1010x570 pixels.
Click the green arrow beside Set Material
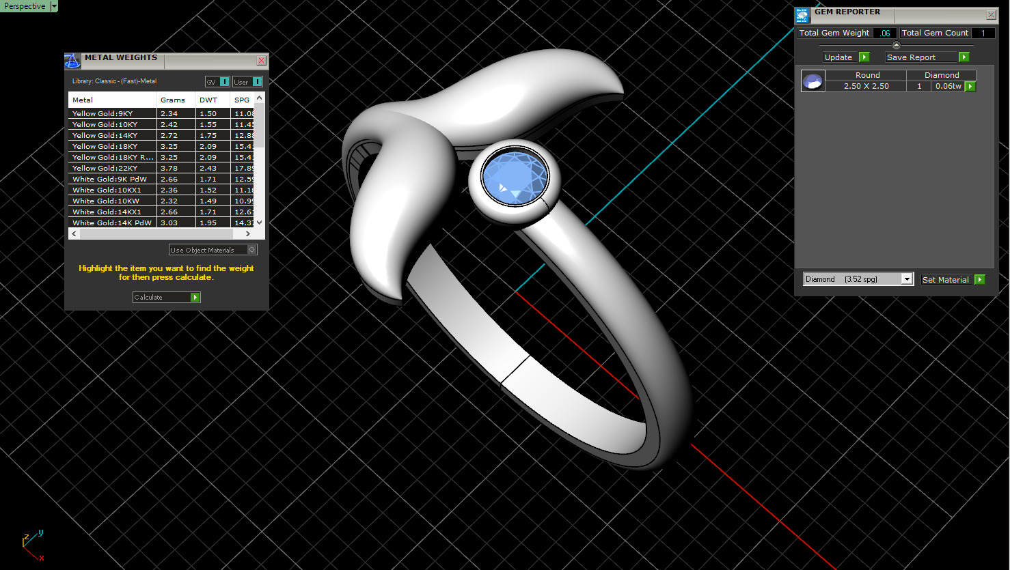pyautogui.click(x=980, y=280)
